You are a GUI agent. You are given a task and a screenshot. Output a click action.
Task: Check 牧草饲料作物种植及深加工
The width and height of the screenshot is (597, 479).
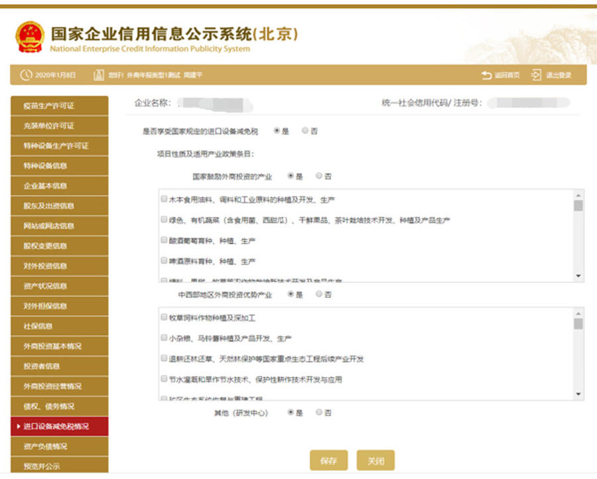pyautogui.click(x=164, y=317)
